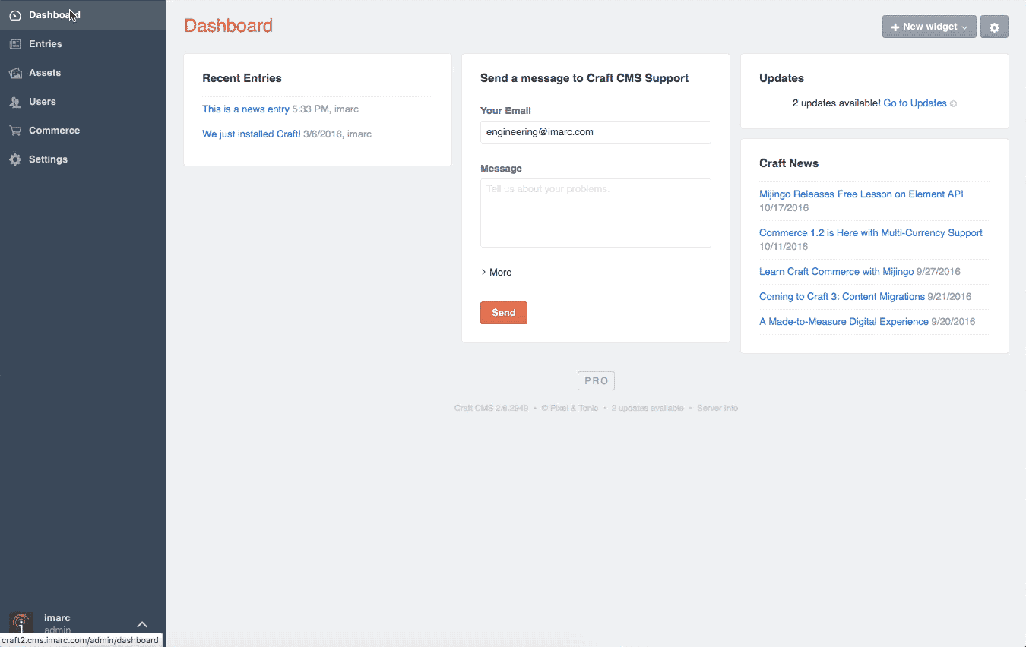Screen dimensions: 1026x647
Task: Open the Users section
Action: point(83,102)
